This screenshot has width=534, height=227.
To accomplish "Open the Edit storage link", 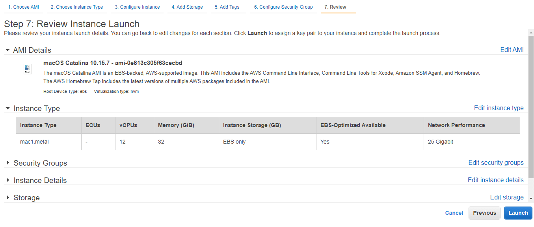I will [507, 197].
